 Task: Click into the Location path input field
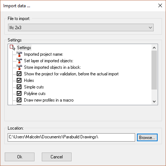point(71,137)
